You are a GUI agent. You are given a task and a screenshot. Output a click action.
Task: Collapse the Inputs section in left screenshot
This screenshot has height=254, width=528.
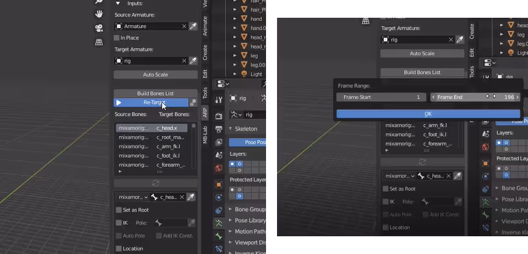[x=118, y=3]
